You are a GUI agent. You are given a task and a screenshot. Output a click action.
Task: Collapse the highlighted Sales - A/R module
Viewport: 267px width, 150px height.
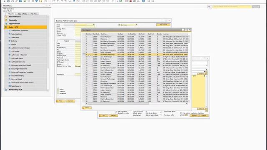(25, 27)
